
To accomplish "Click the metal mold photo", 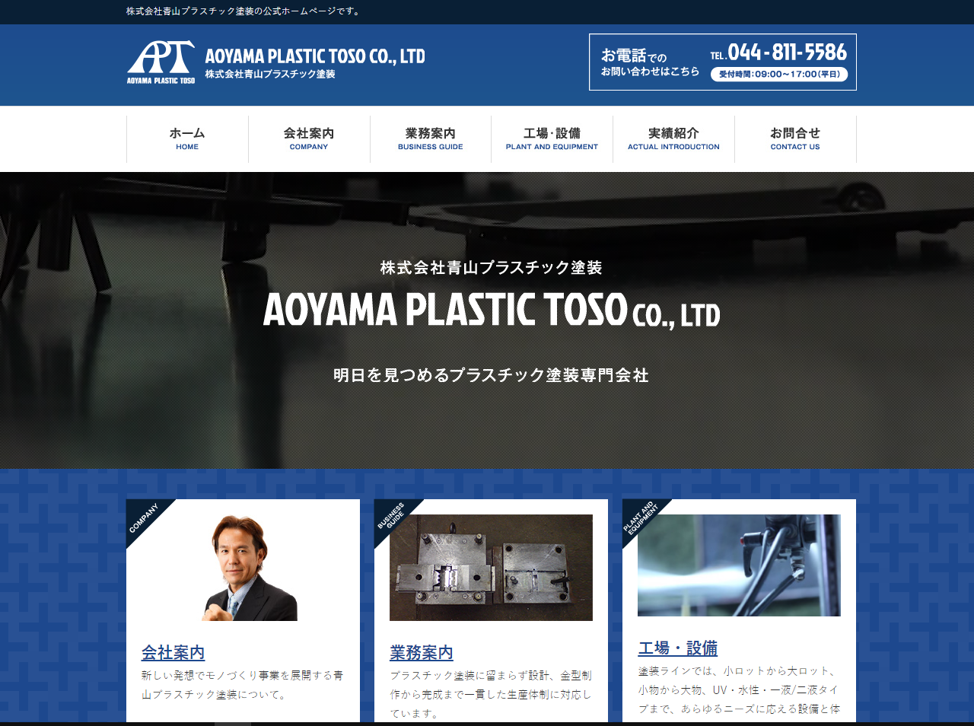I will [491, 565].
